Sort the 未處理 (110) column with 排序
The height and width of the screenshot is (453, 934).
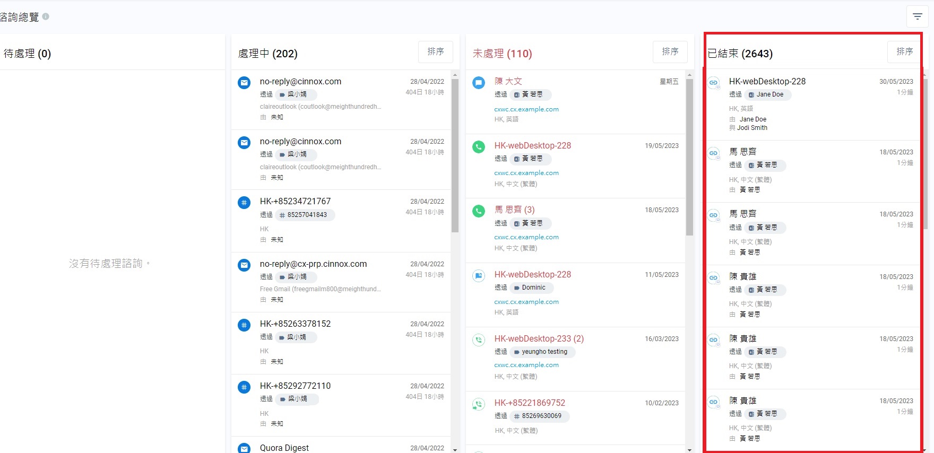[x=670, y=51]
